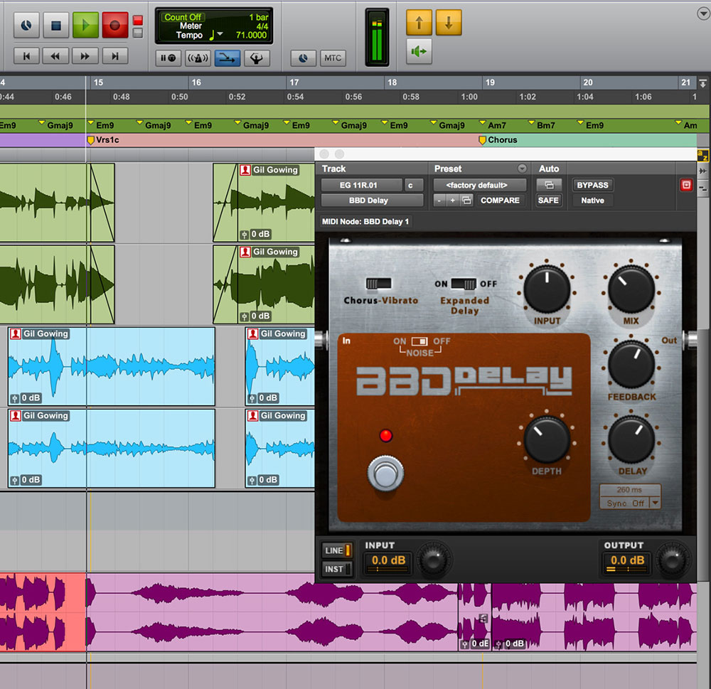Click the 260 ms delay time field
Screen dimensions: 711x689
point(630,490)
